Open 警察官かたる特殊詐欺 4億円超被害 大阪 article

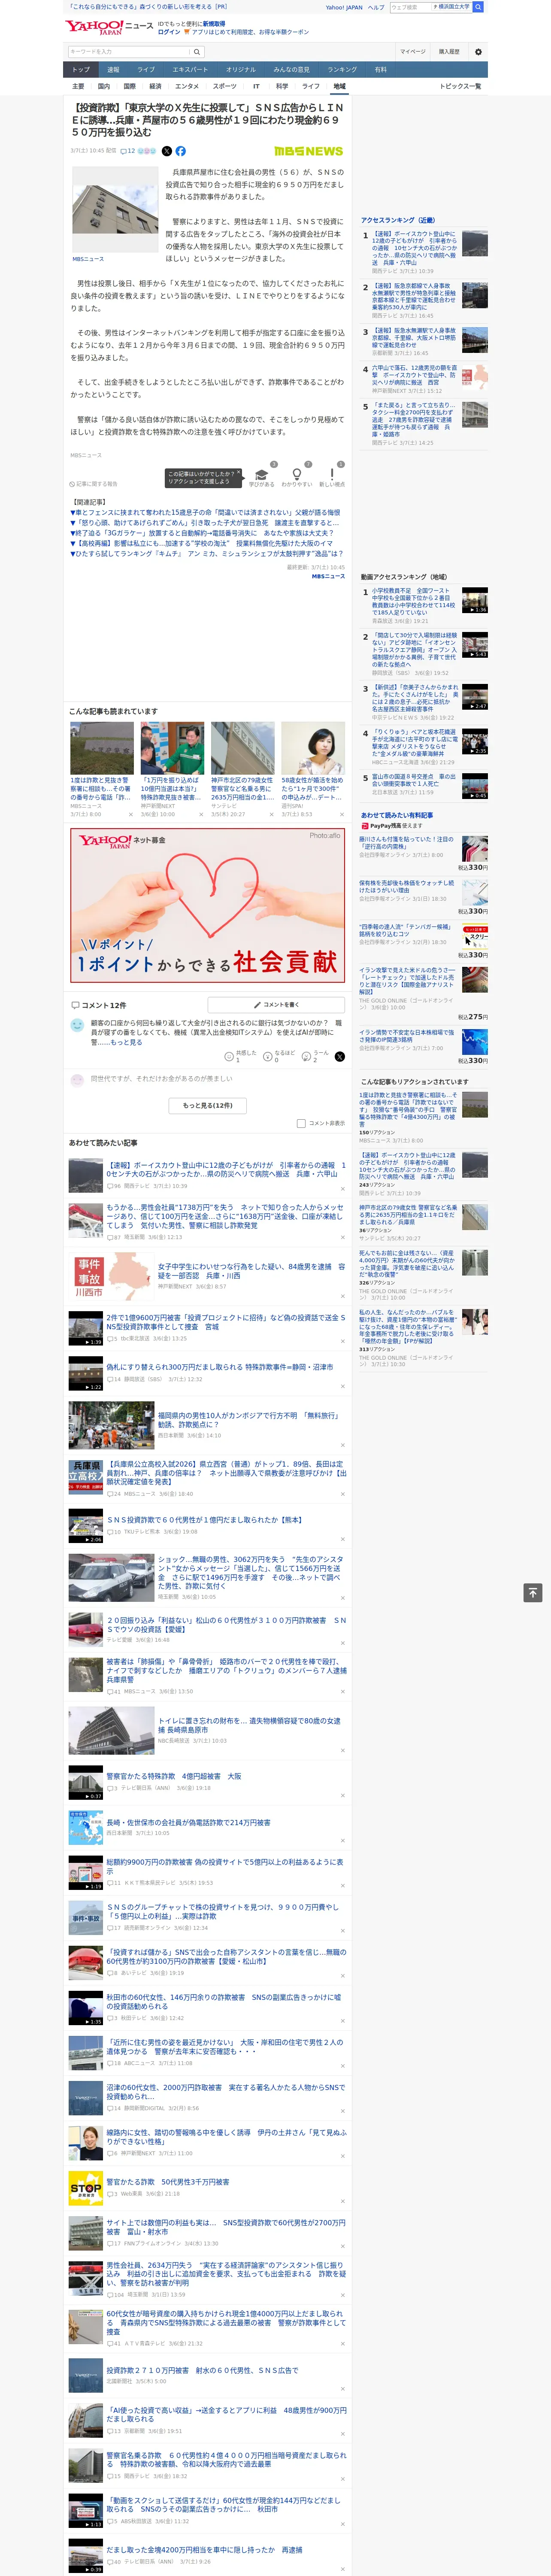pyautogui.click(x=174, y=1776)
